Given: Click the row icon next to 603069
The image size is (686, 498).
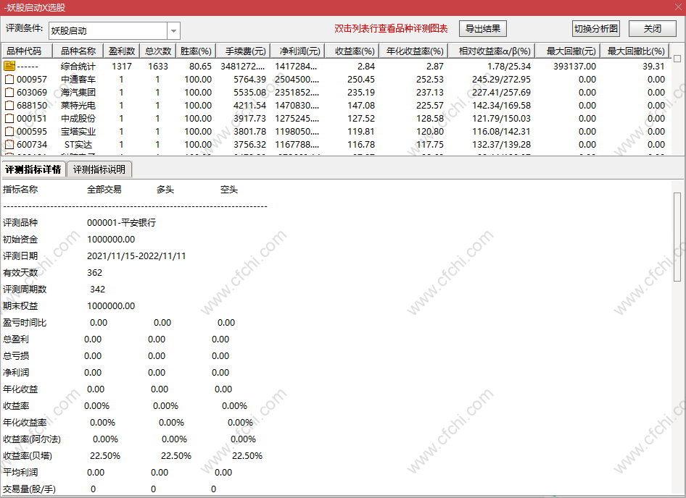Looking at the screenshot, I should [9, 92].
